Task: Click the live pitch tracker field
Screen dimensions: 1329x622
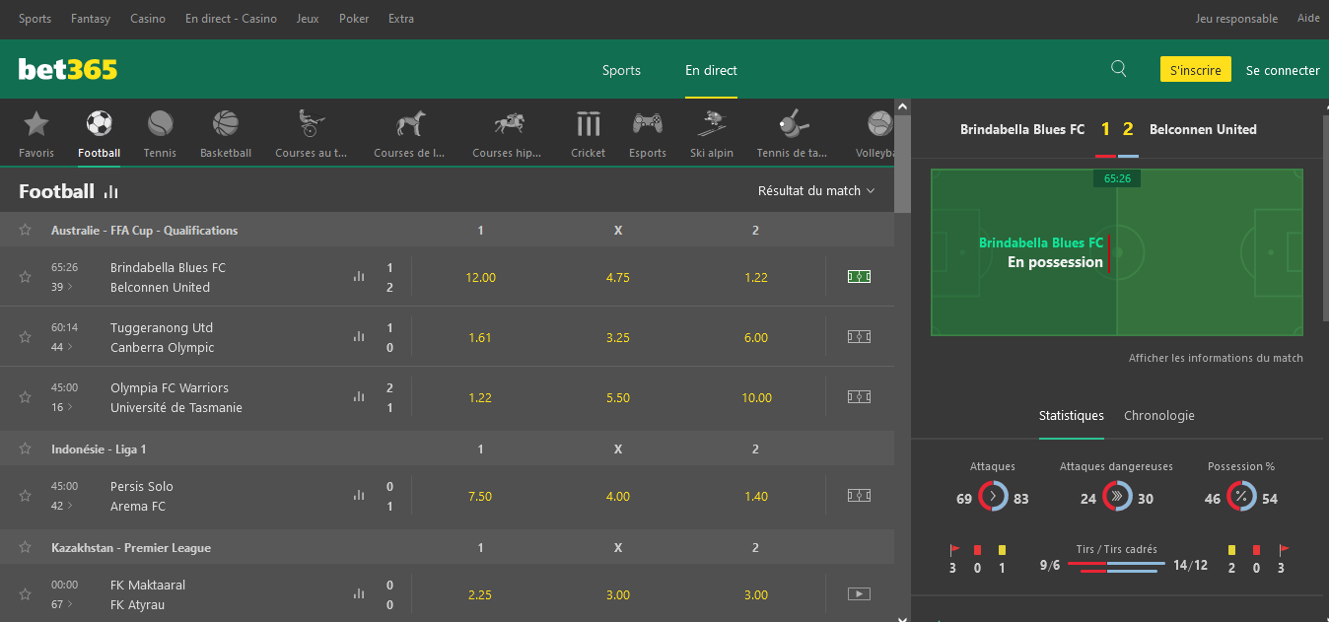Action: [1117, 252]
